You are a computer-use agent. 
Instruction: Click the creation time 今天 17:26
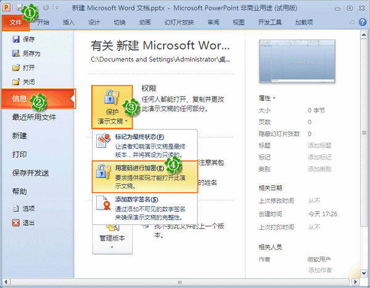[x=323, y=214]
